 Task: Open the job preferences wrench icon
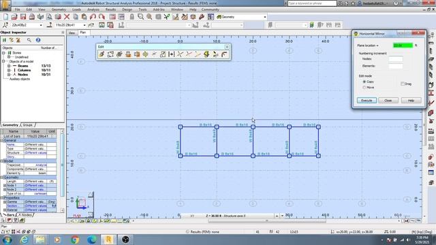pos(202,17)
